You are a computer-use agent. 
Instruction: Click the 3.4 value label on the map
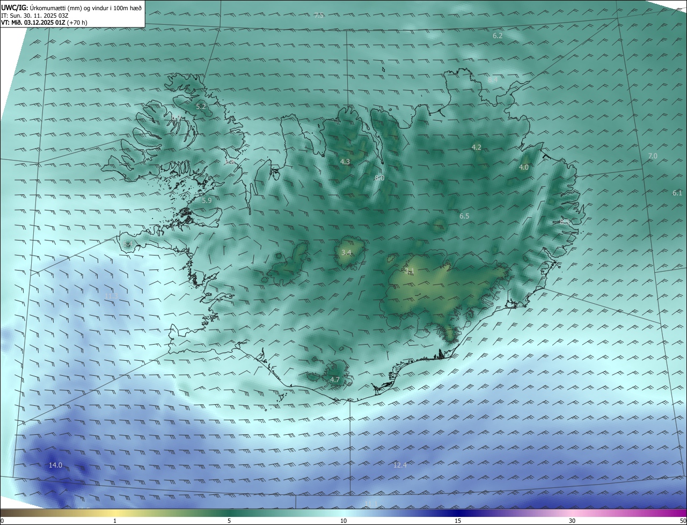tap(346, 252)
